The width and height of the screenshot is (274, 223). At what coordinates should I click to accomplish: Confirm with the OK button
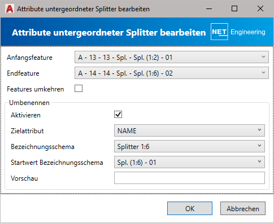click(x=190, y=208)
